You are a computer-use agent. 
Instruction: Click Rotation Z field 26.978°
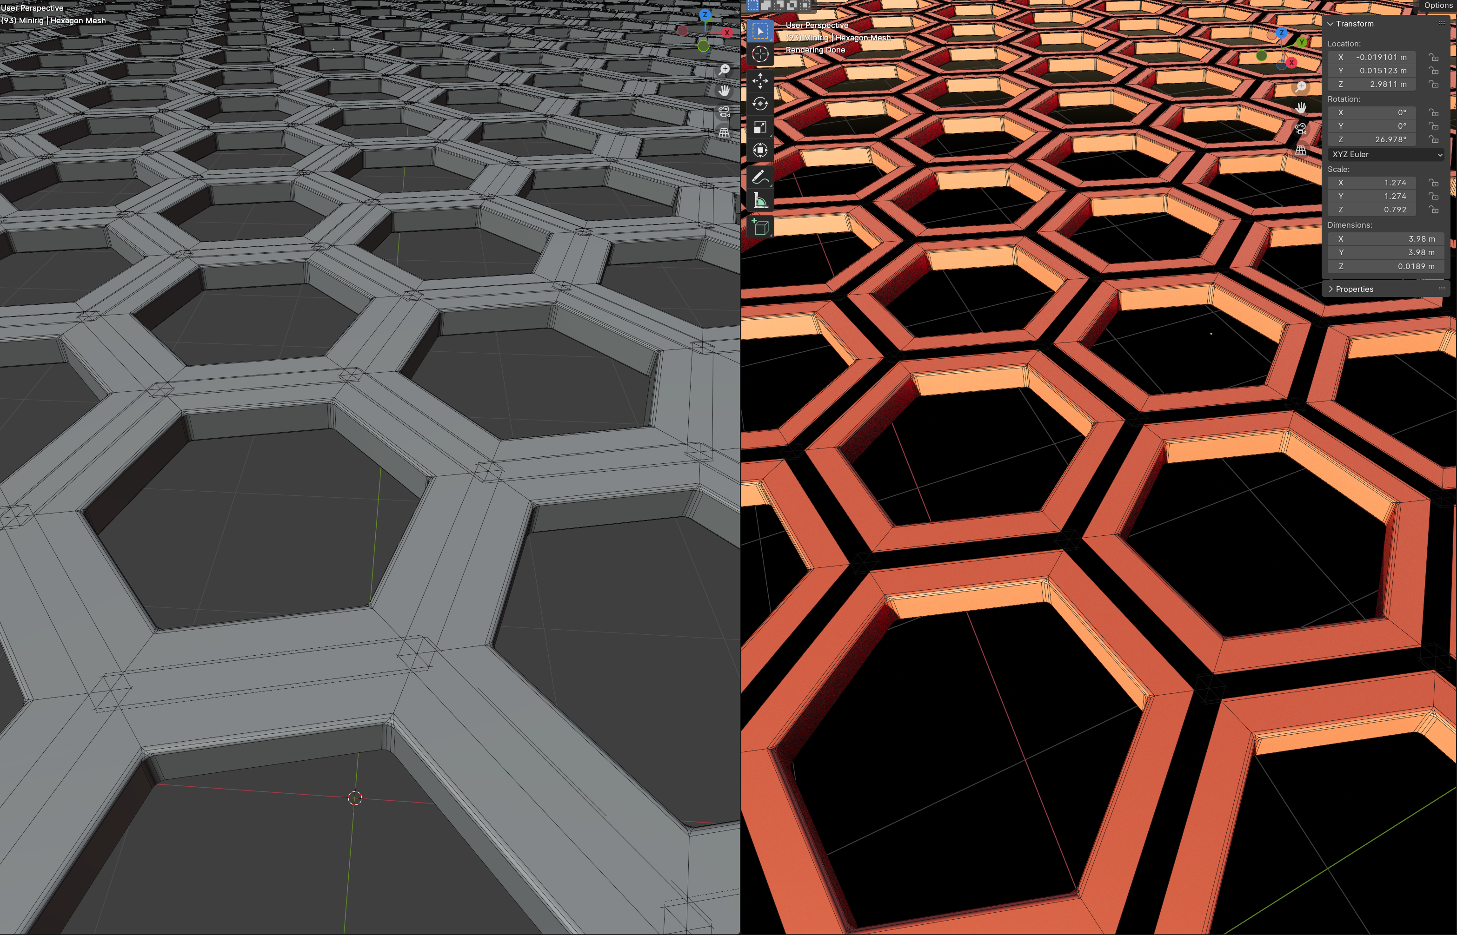coord(1372,139)
